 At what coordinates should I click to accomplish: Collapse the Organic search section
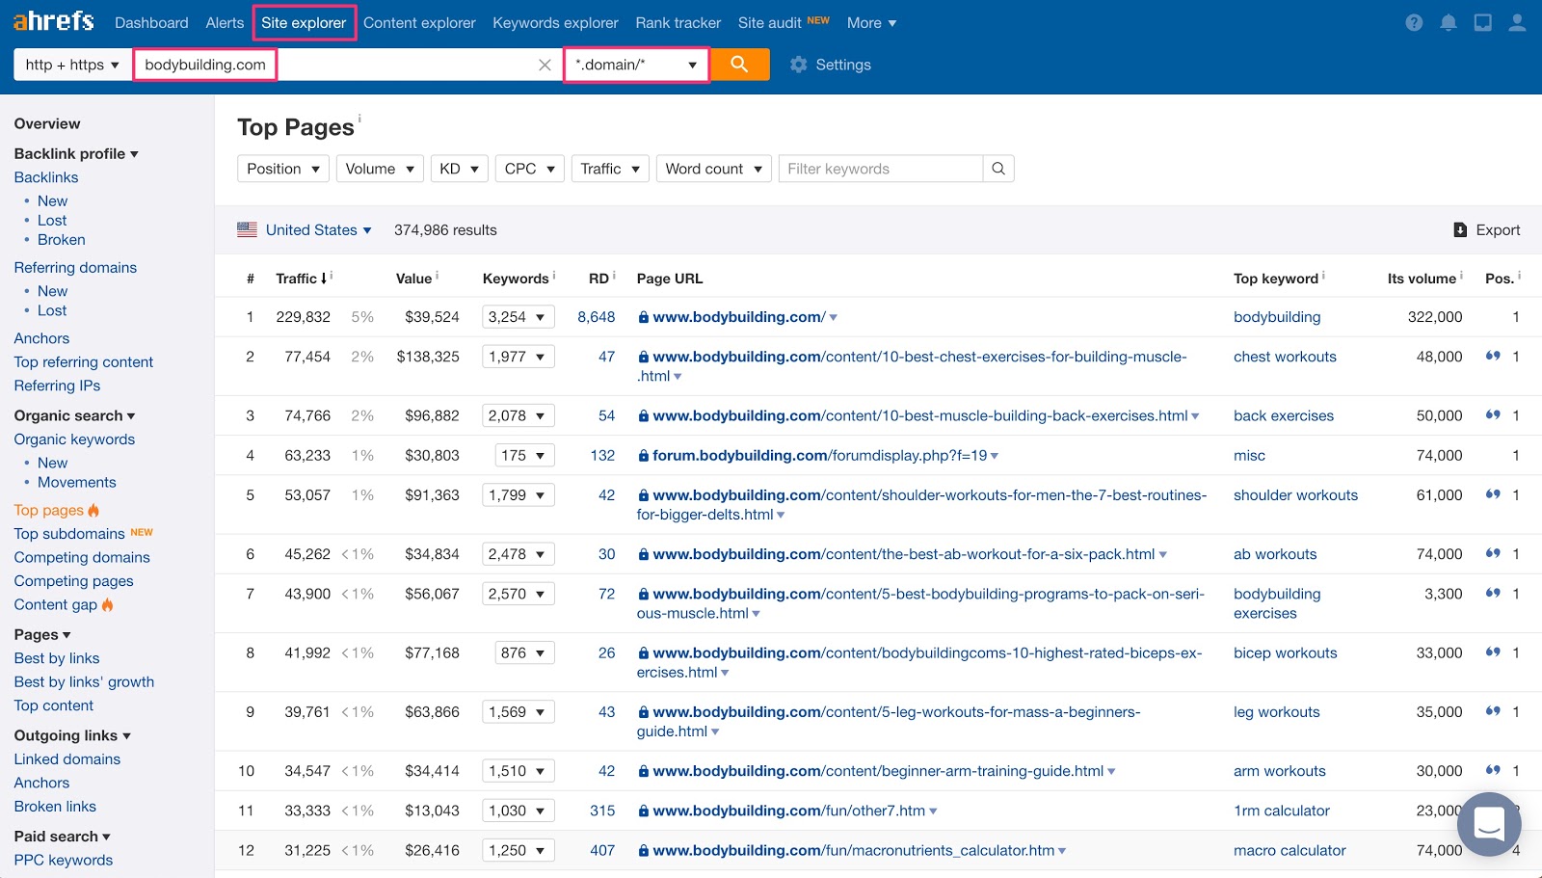coord(74,415)
